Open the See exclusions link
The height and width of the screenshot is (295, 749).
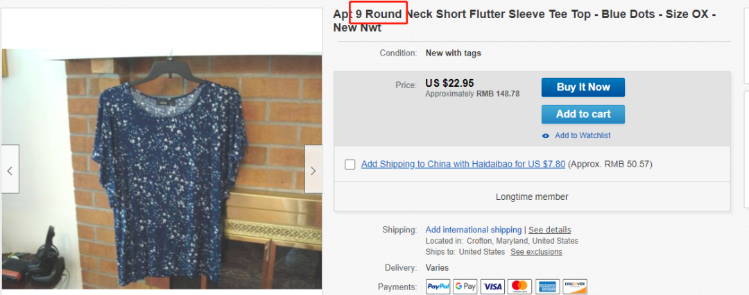[536, 252]
